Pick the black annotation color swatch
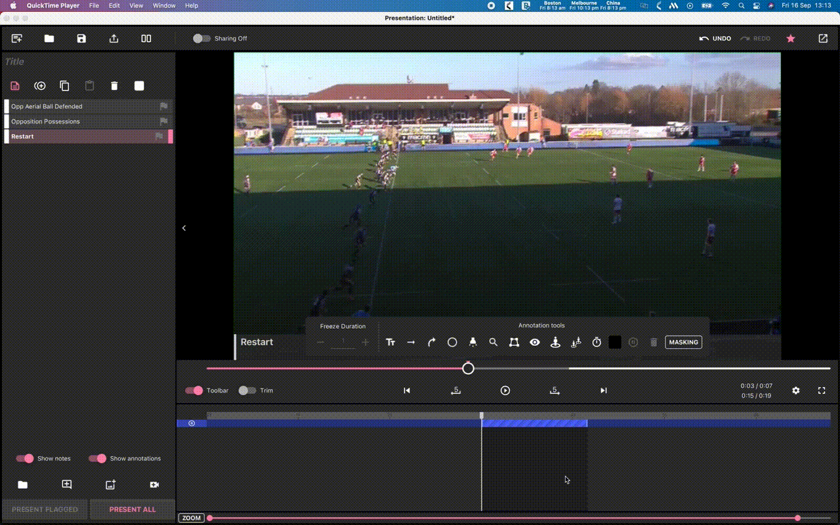 pos(615,342)
